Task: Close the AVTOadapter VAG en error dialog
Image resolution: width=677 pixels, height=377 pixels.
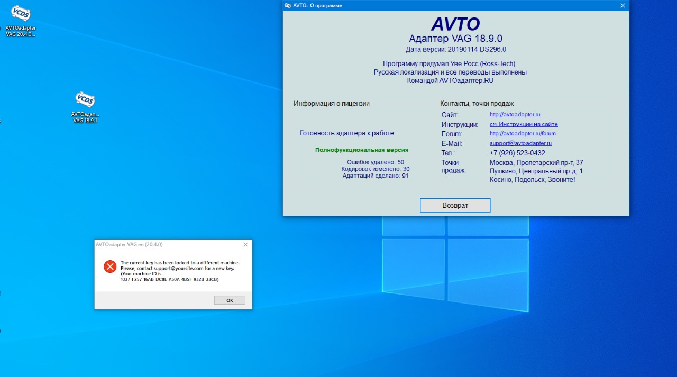Action: click(245, 245)
